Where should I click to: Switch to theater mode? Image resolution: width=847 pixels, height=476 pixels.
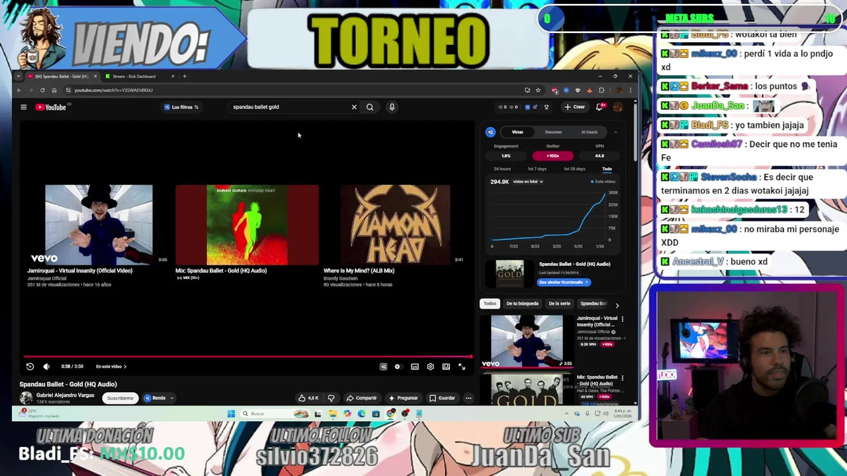click(x=446, y=366)
